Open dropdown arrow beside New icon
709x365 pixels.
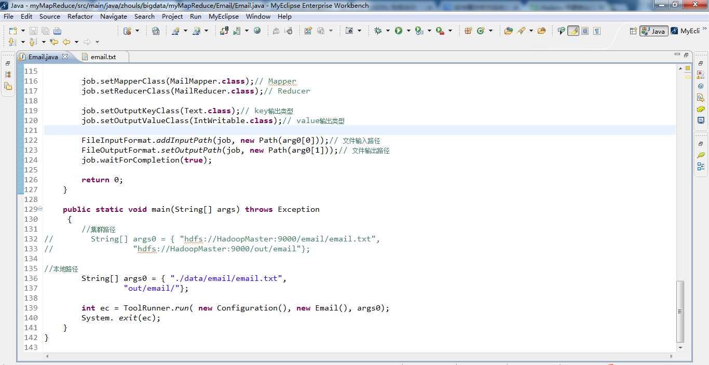point(23,31)
